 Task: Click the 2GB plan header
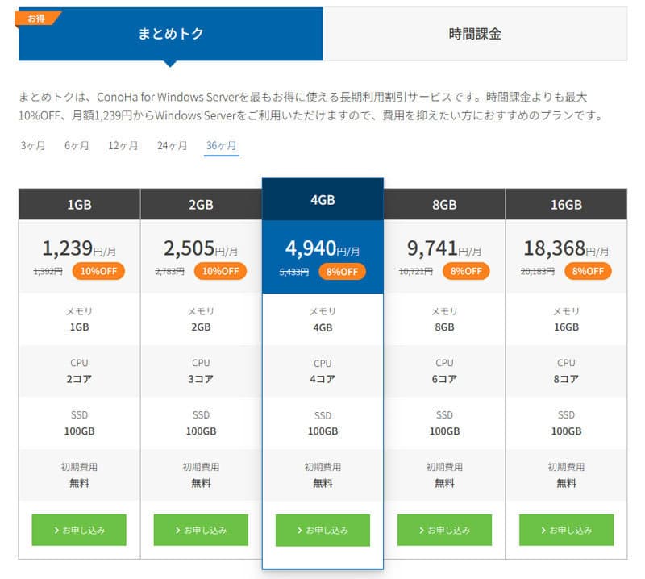point(201,204)
